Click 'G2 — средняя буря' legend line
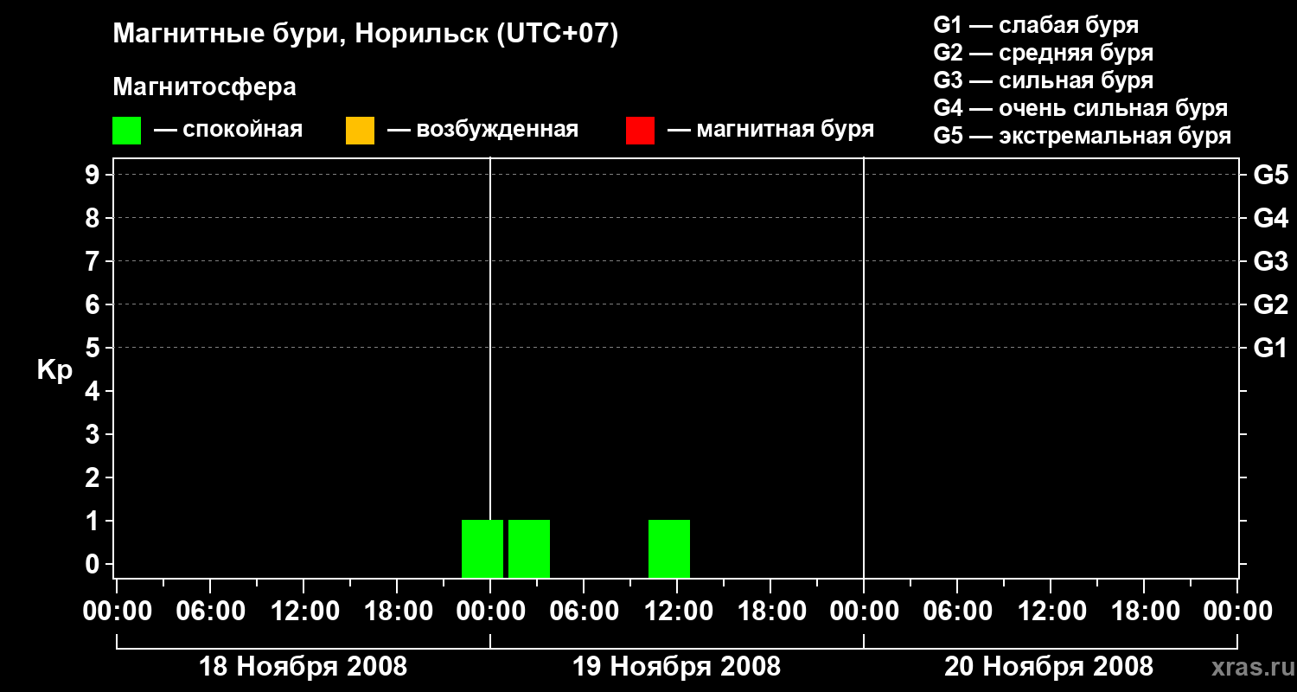Image resolution: width=1297 pixels, height=692 pixels. [x=1043, y=53]
